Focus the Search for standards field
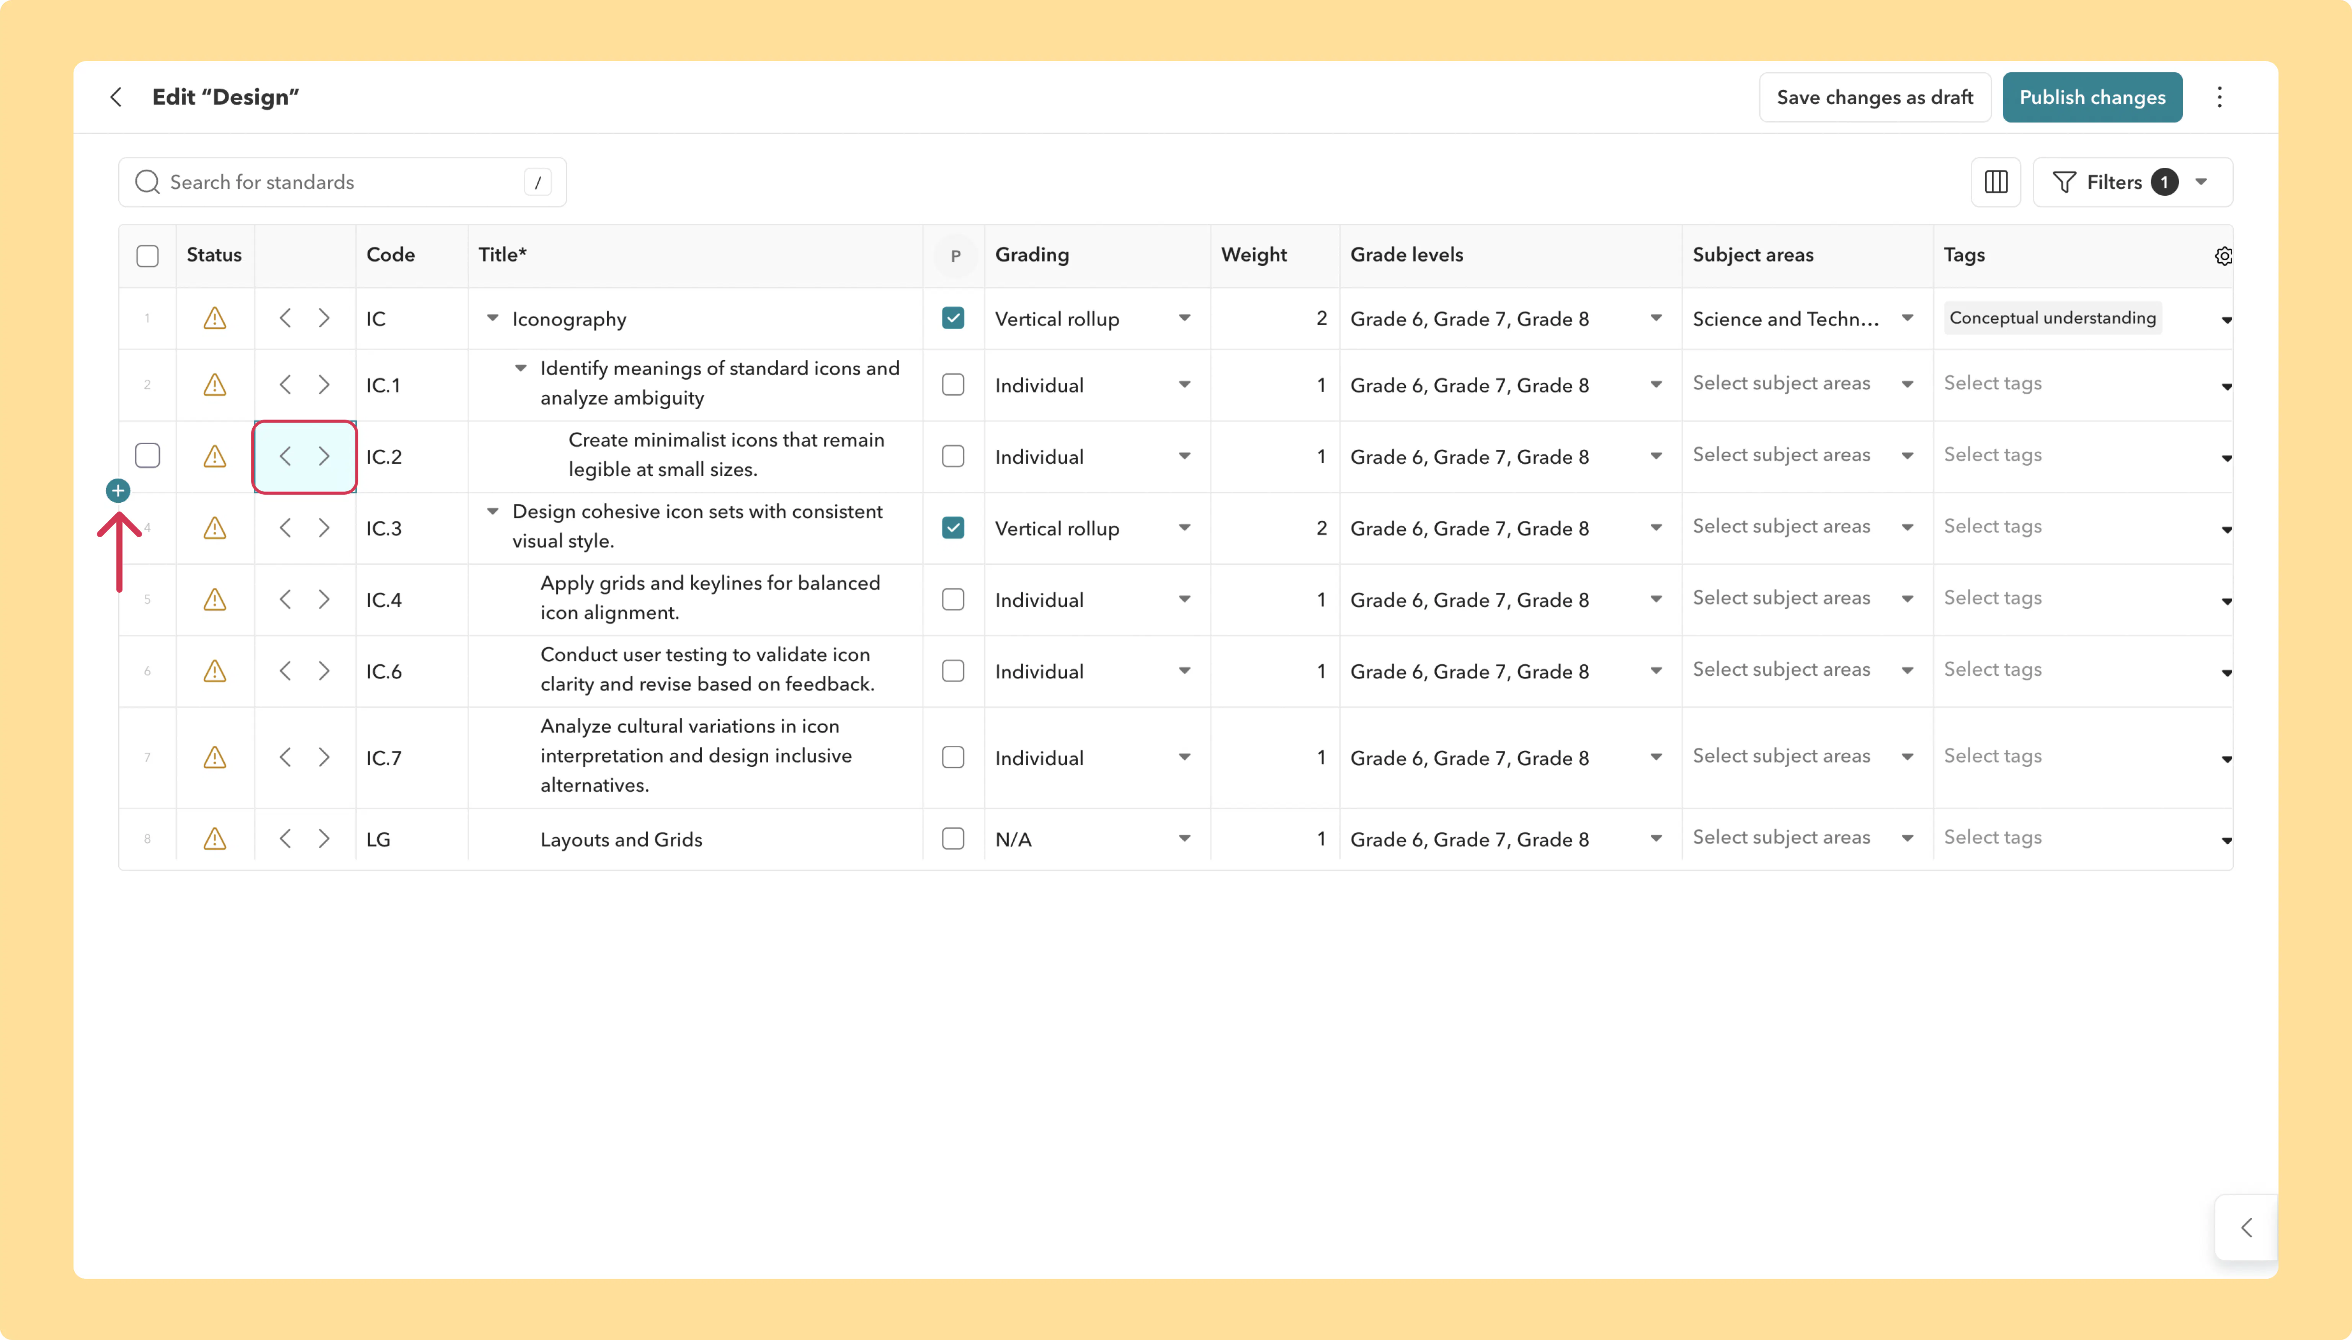Viewport: 2352px width, 1340px height. (342, 182)
